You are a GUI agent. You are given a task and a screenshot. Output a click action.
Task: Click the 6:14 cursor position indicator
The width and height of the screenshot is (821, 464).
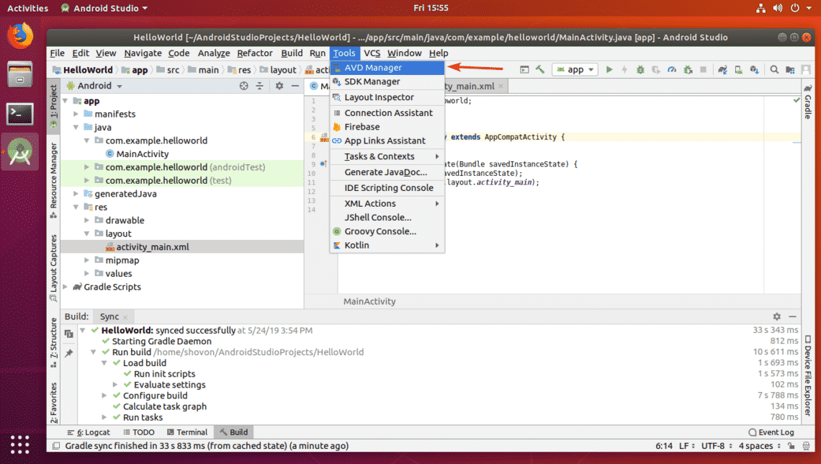[664, 446]
